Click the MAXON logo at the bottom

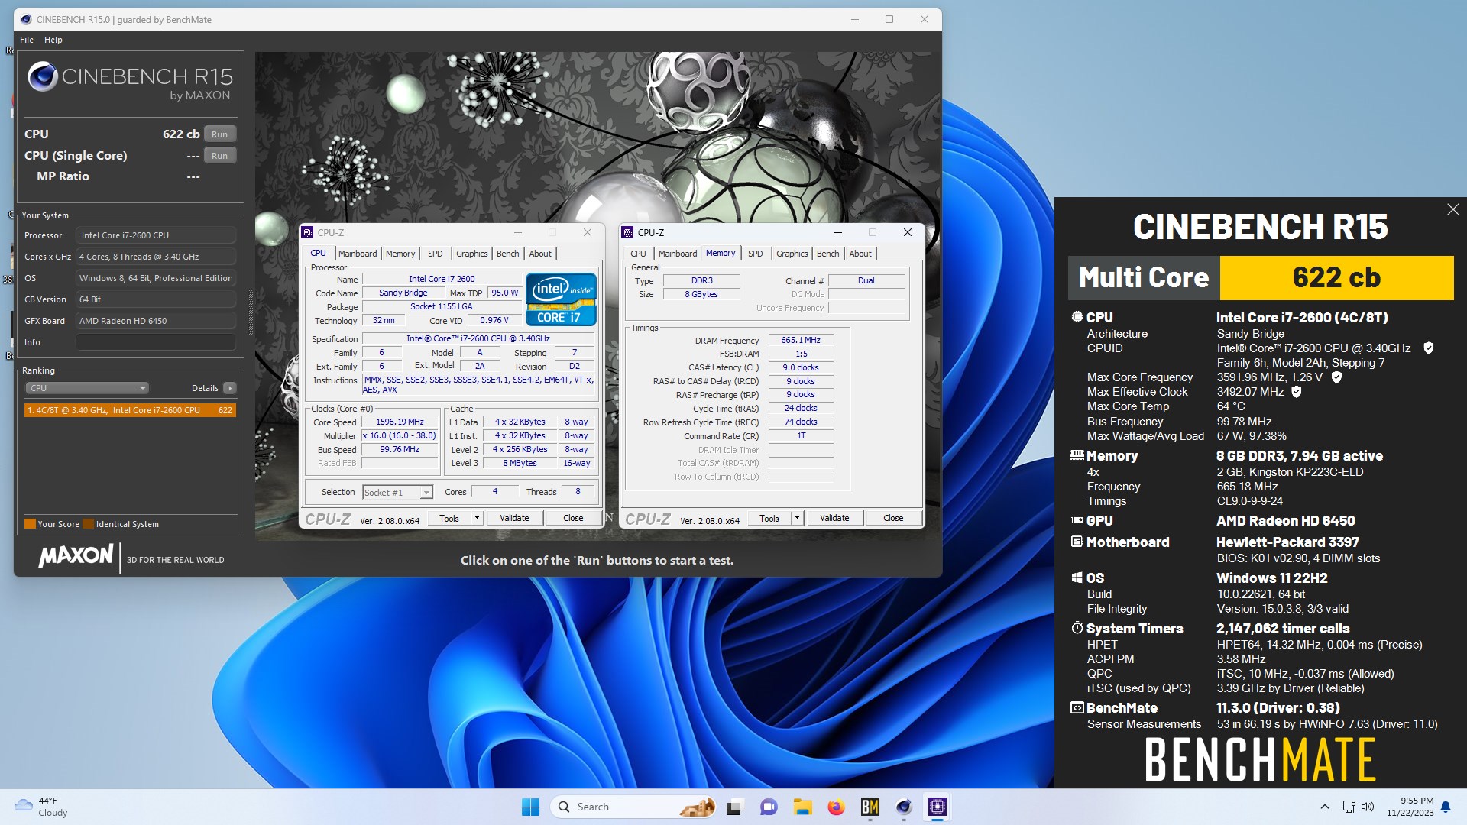coord(76,556)
